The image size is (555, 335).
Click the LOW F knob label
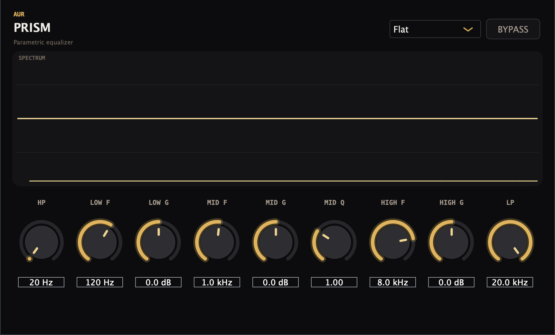100,203
